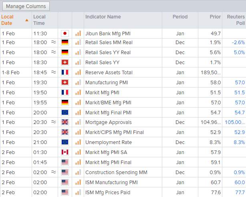246x197 pixels.
Task: Select the Markit/BME Mfg PMI indicator
Action: pos(108,103)
